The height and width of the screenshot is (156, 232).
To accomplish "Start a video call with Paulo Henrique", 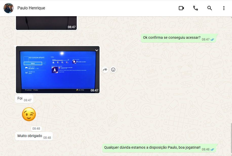I will pyautogui.click(x=181, y=8).
